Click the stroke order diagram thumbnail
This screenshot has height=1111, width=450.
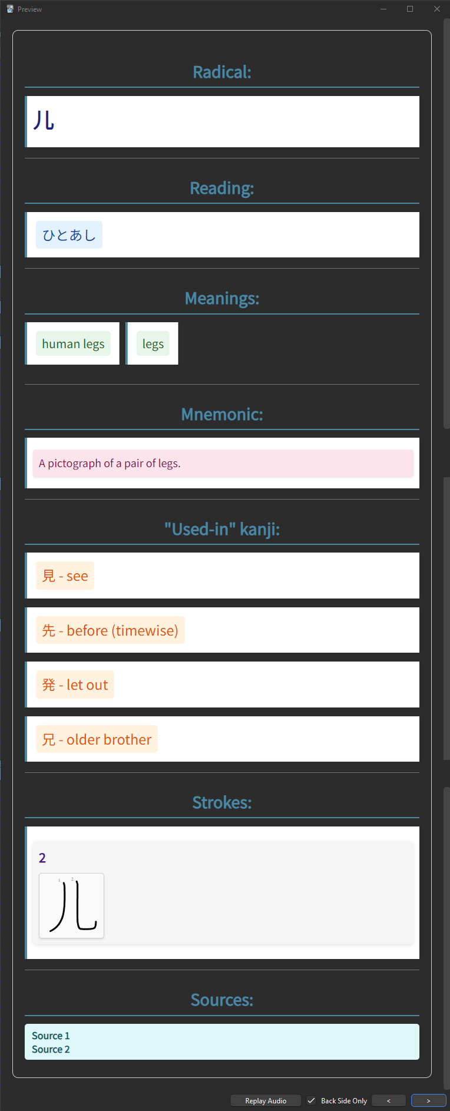point(71,905)
